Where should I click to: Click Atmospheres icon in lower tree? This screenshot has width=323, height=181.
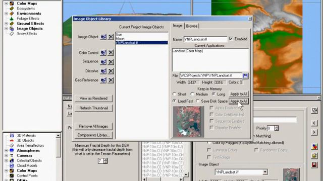click(12, 150)
